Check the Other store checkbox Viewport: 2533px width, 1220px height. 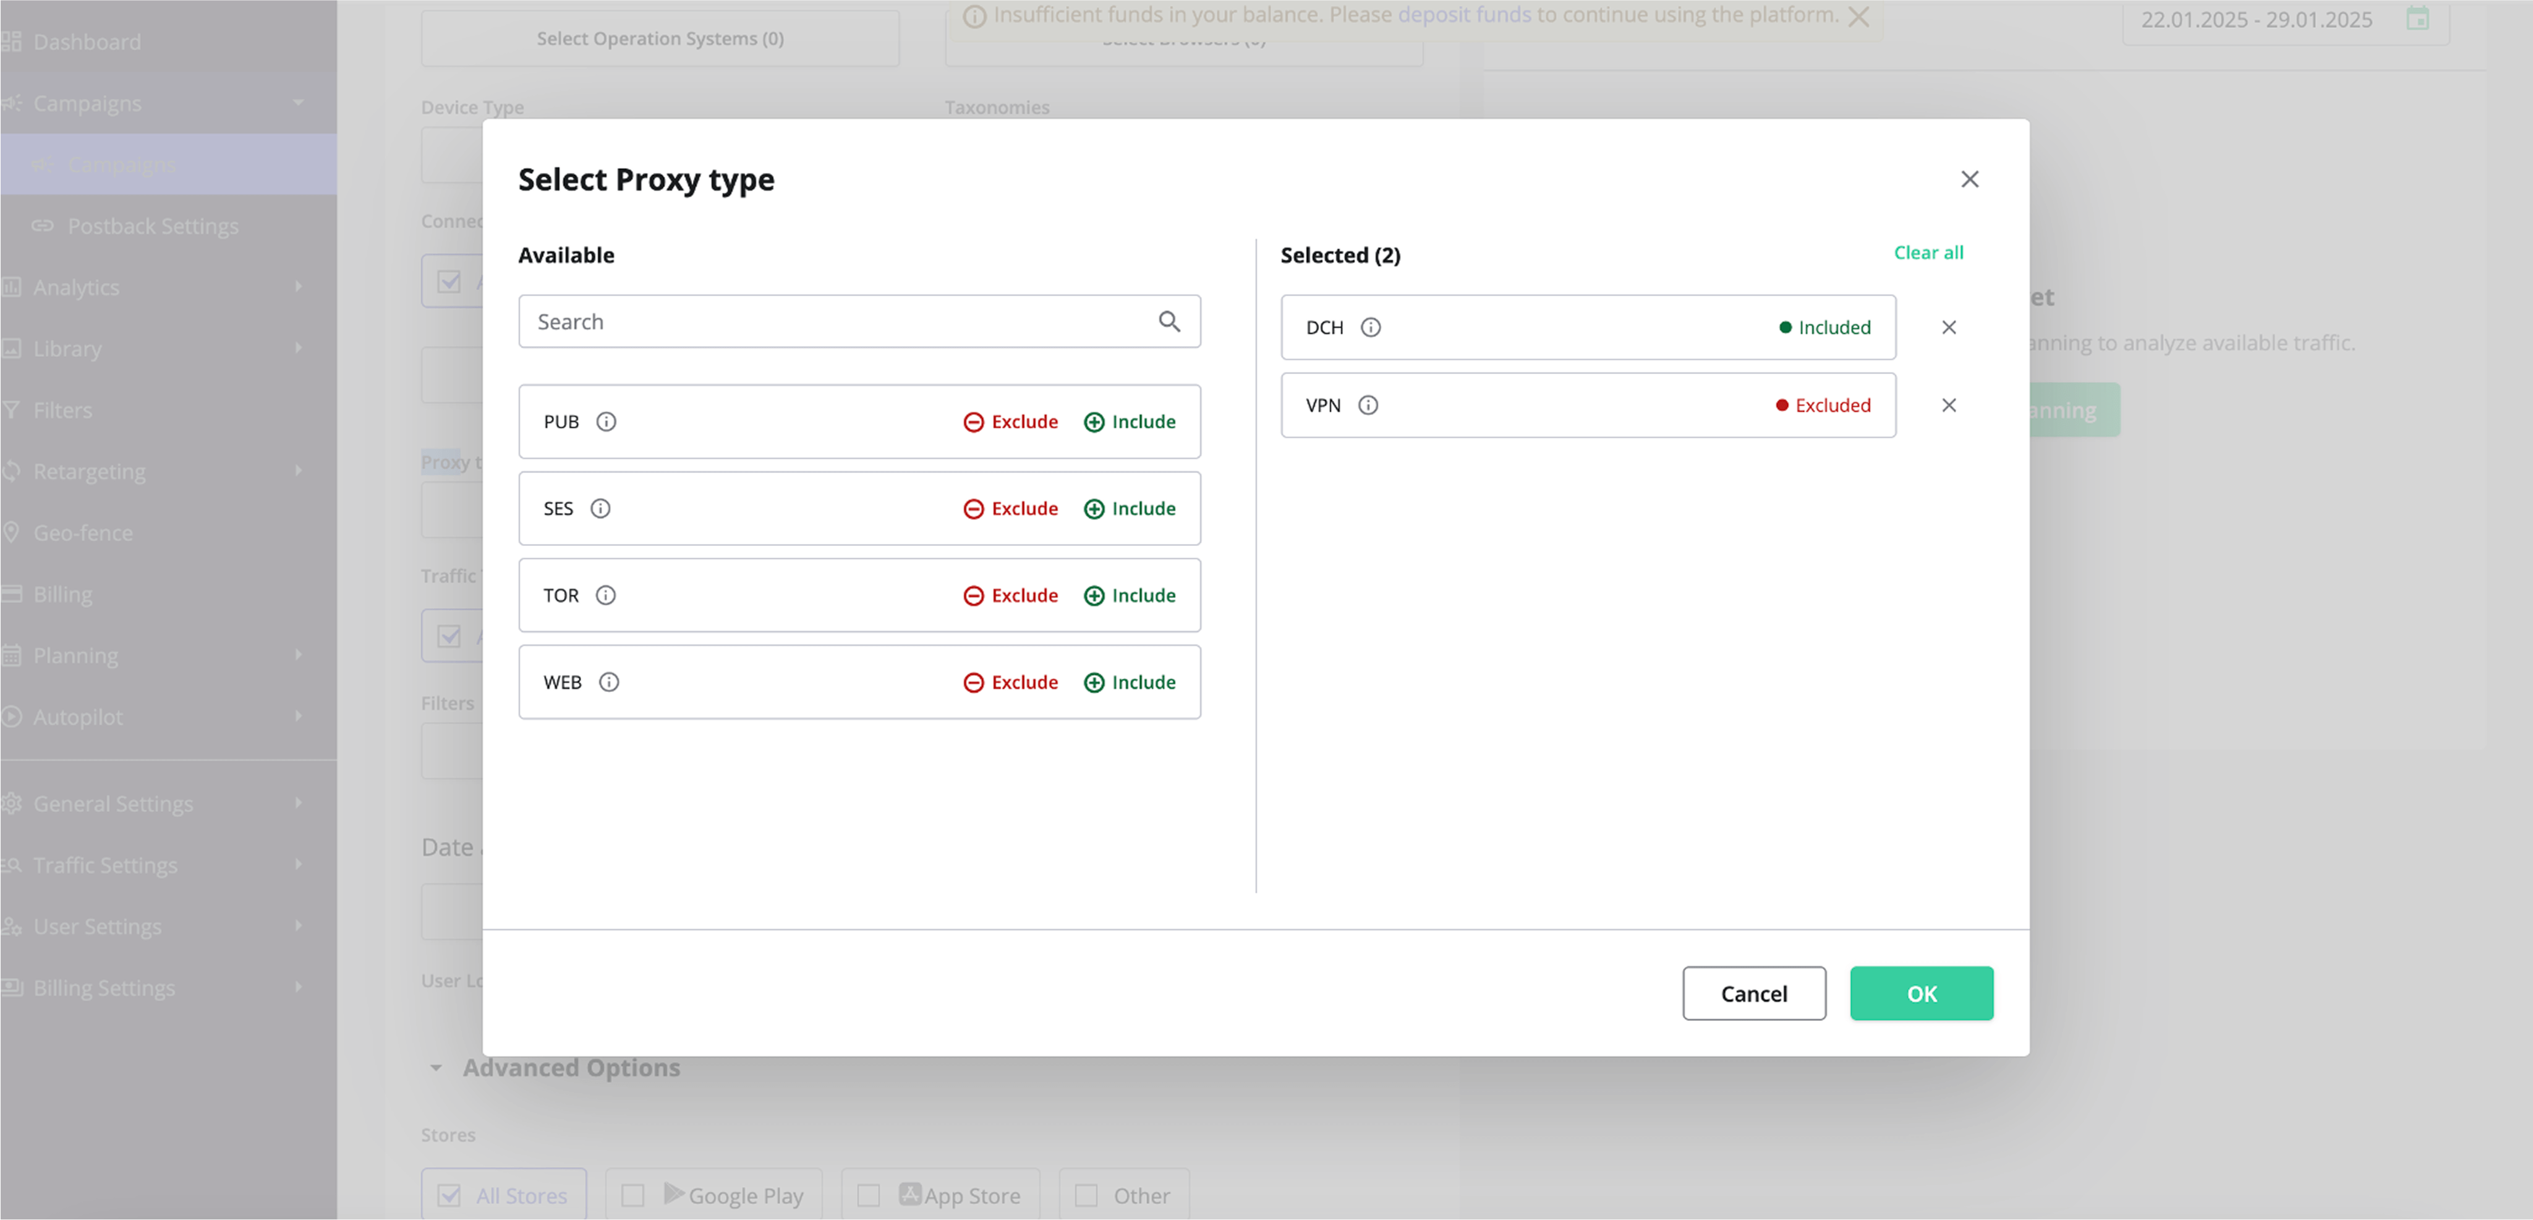point(1086,1195)
